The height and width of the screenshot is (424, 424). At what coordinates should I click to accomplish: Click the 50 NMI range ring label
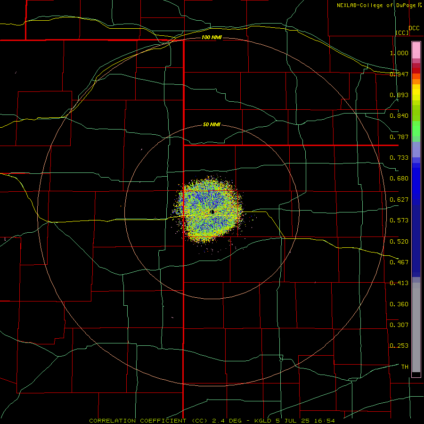(212, 125)
